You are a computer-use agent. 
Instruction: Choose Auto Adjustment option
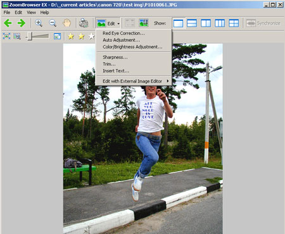coord(134,40)
